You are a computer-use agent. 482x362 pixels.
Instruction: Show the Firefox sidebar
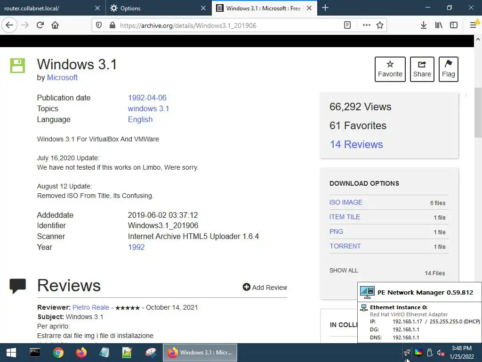(454, 25)
